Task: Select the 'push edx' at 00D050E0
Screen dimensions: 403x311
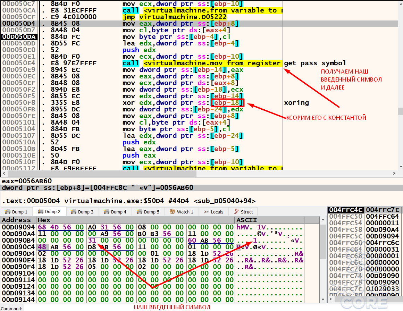Action: coord(139,50)
